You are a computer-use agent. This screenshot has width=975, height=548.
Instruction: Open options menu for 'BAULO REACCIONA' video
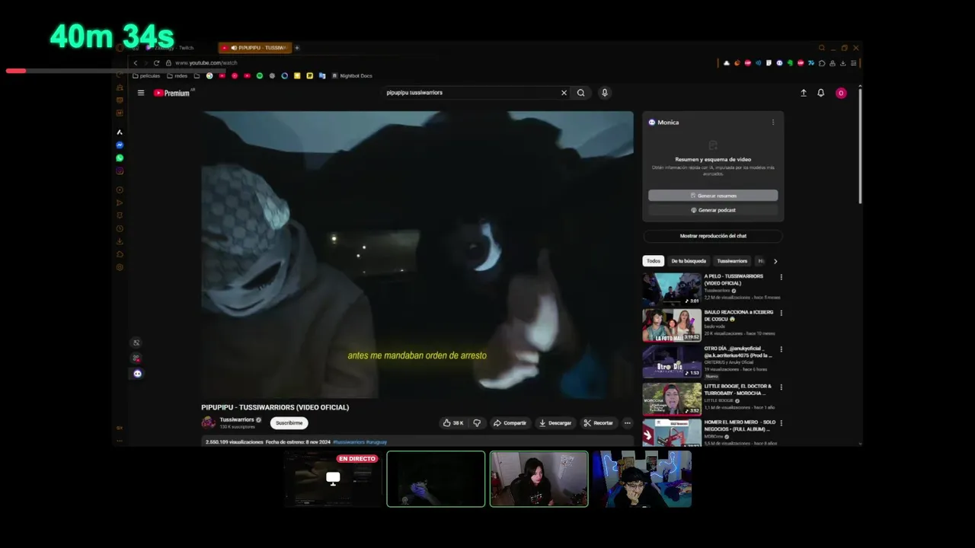coord(781,314)
